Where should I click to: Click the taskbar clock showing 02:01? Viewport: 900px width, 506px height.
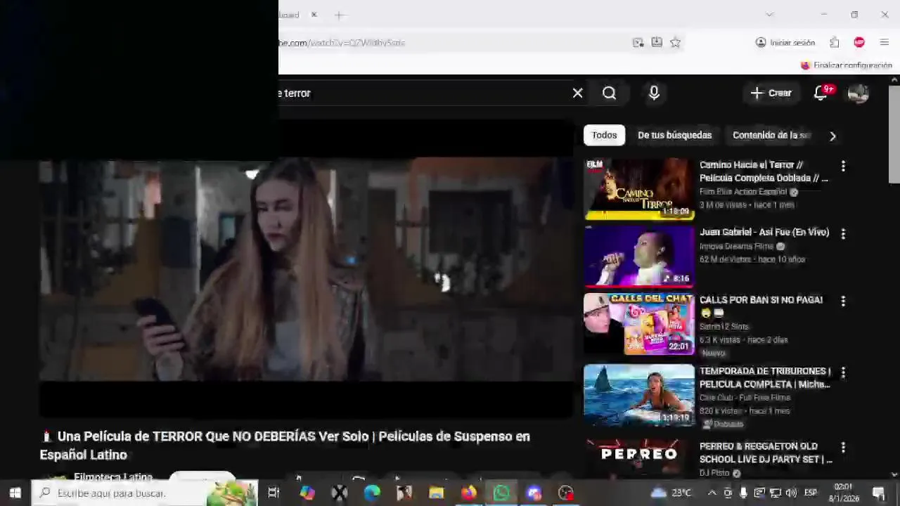tap(843, 493)
